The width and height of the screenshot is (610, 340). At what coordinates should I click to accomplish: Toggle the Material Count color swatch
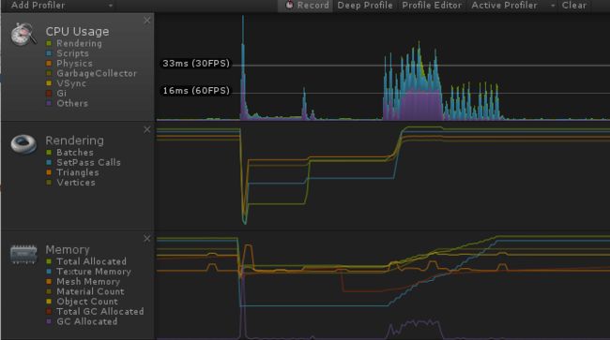click(49, 291)
